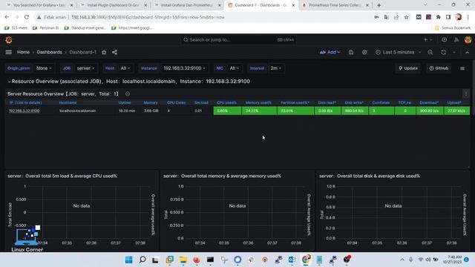Open the Origin_prom None dropdown
The width and height of the screenshot is (475, 267).
point(44,68)
